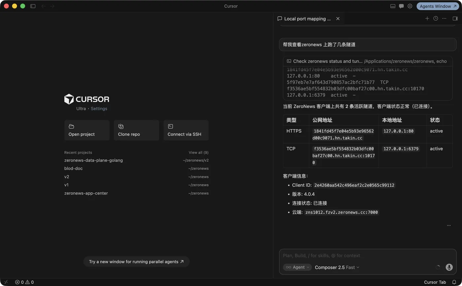
Task: Expand the Composer 2.5 Fast model selector
Action: (337, 267)
